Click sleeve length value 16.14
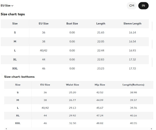Viewport: 156px width, 130px height. tap(132, 32)
